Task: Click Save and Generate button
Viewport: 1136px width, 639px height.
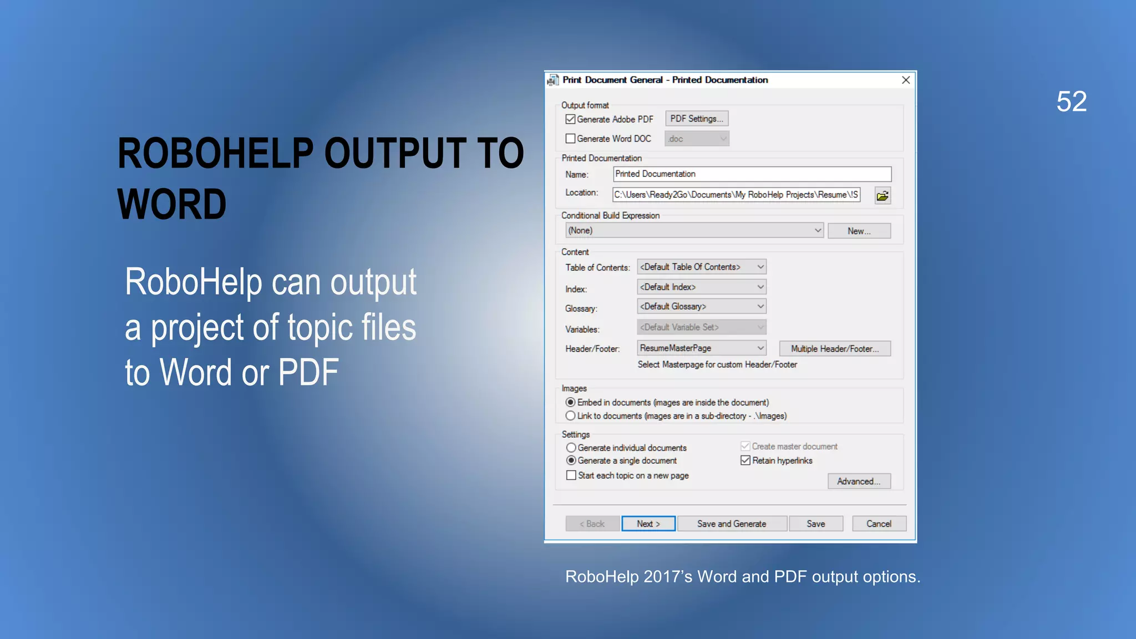Action: pos(732,524)
